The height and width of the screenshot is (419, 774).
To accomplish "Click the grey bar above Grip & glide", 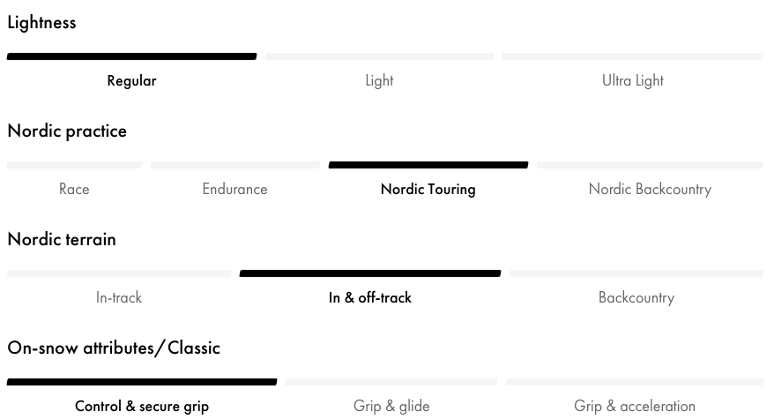I will (391, 382).
